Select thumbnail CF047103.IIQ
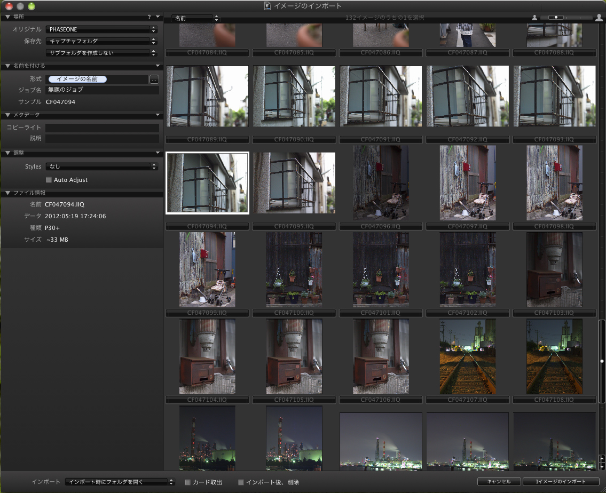Viewport: 606px width, 493px height. tap(554, 270)
